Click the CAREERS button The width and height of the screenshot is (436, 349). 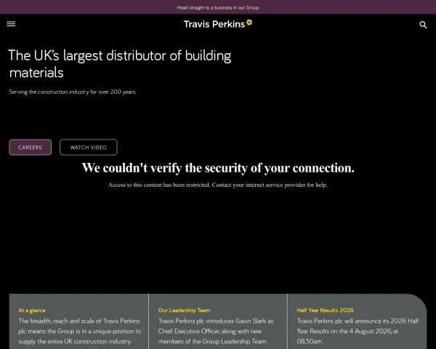coord(30,147)
